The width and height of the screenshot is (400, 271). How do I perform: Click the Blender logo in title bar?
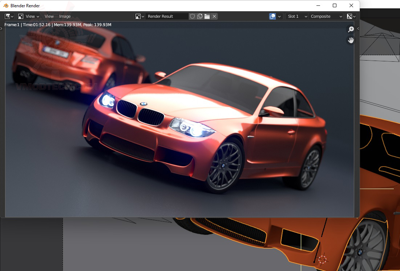[6, 5]
